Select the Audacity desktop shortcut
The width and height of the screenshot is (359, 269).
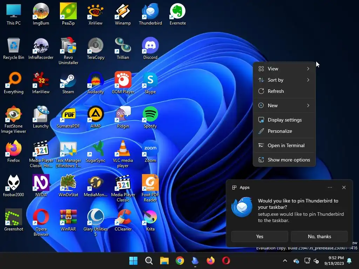(x=95, y=83)
